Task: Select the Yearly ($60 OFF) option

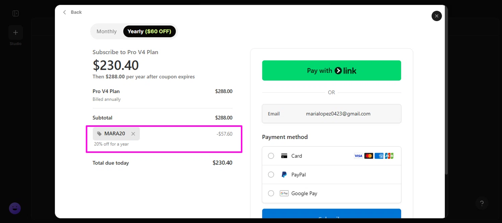Action: (149, 31)
